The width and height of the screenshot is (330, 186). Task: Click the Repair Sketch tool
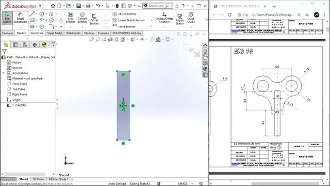(180, 19)
